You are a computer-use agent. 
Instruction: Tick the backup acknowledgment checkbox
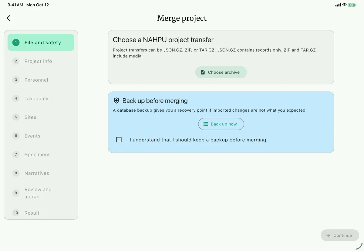(119, 140)
